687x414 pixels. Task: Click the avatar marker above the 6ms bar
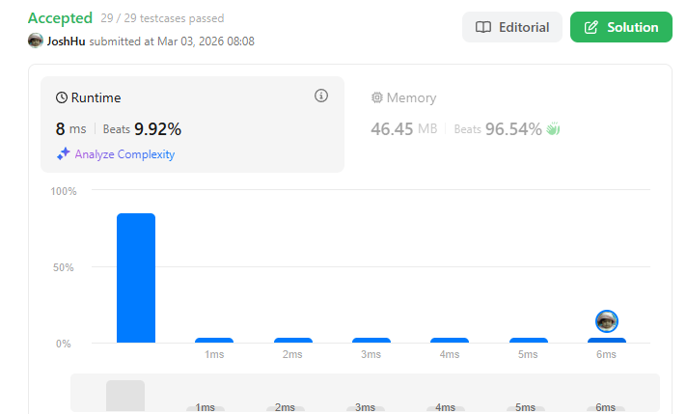607,321
